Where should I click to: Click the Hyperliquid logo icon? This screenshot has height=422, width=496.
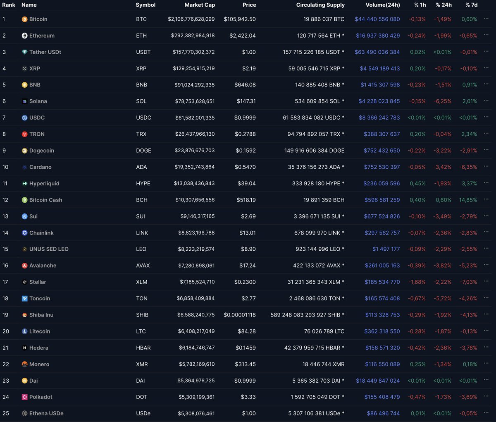click(x=24, y=183)
